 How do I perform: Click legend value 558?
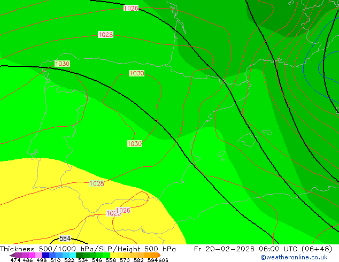click(x=111, y=260)
